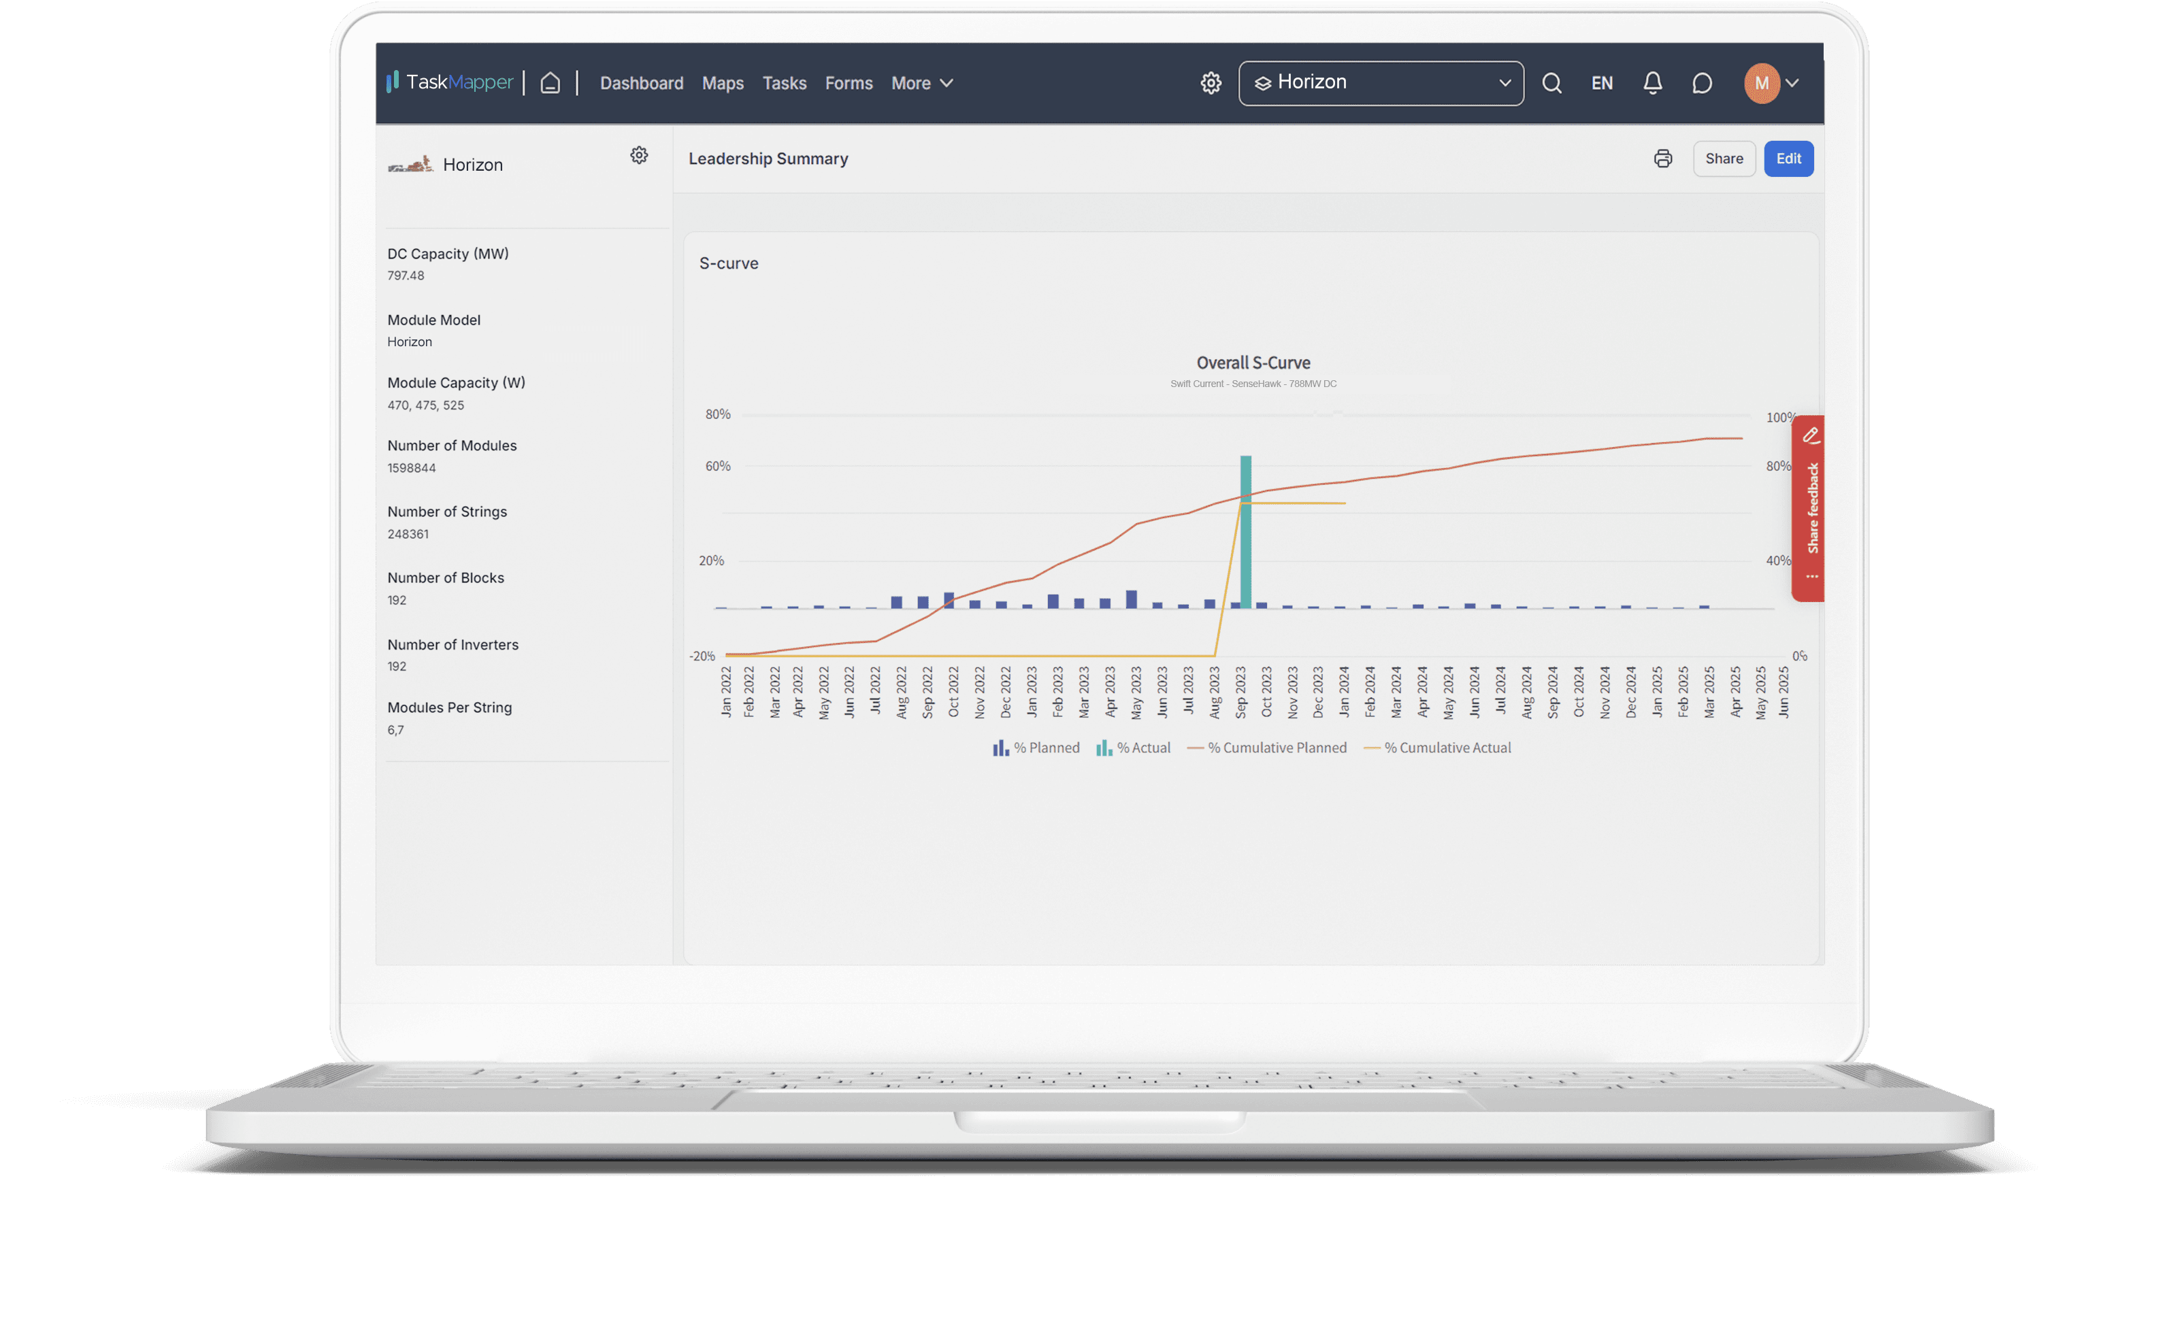Expand the More navigation dropdown
The height and width of the screenshot is (1321, 2170).
click(x=921, y=83)
